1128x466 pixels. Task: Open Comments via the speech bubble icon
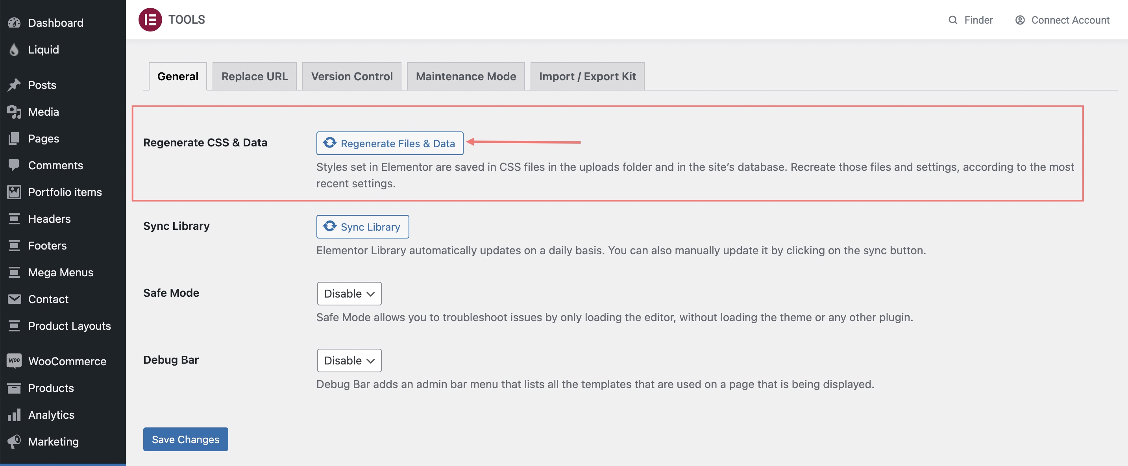point(14,165)
